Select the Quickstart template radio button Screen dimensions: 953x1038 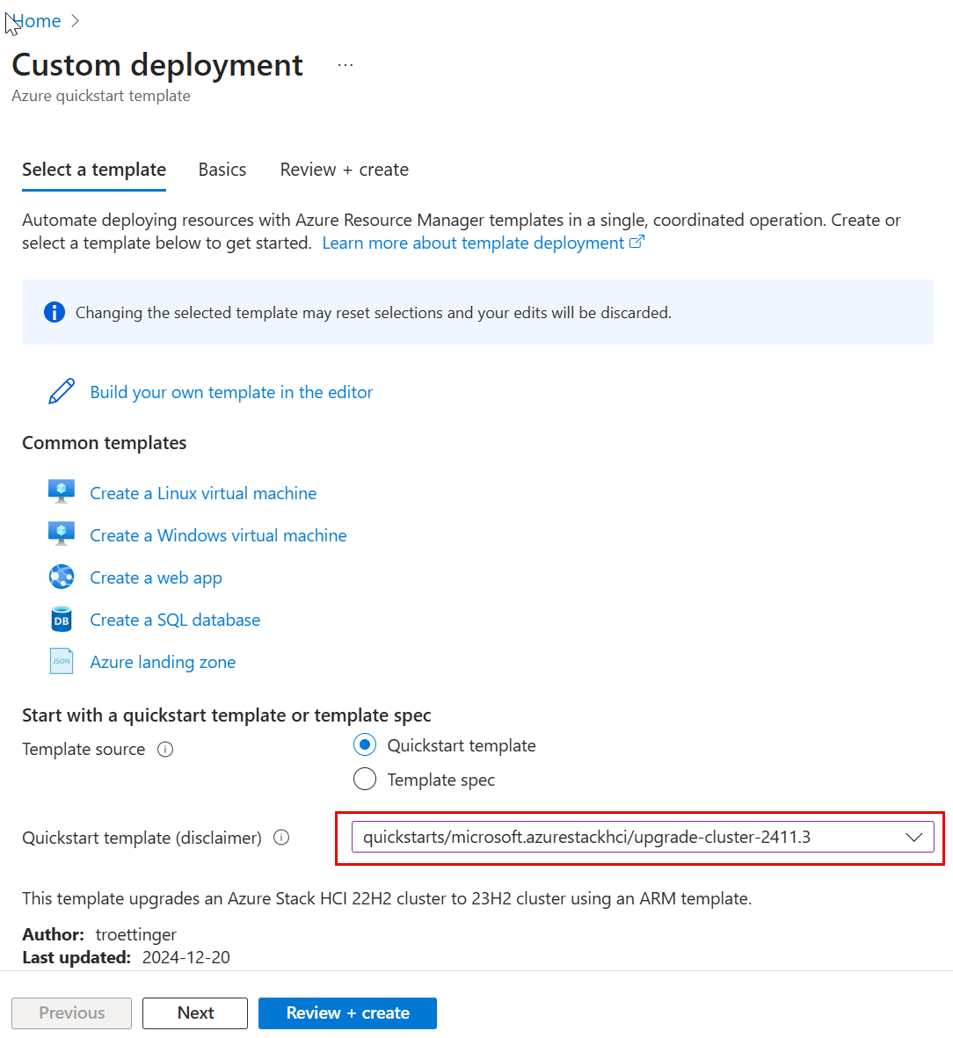[x=365, y=745]
